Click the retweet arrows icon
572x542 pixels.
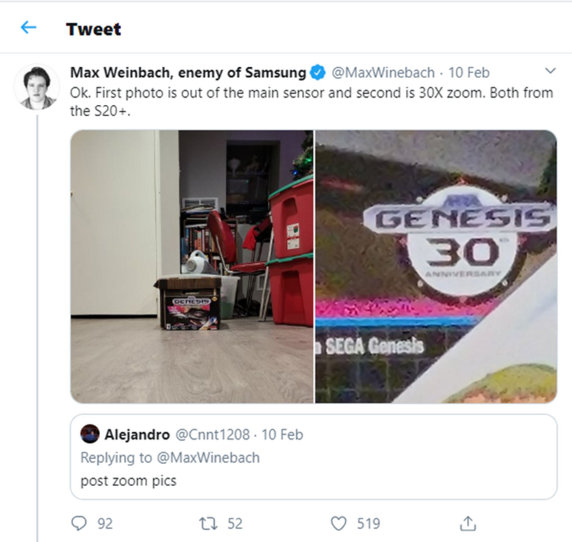(208, 524)
